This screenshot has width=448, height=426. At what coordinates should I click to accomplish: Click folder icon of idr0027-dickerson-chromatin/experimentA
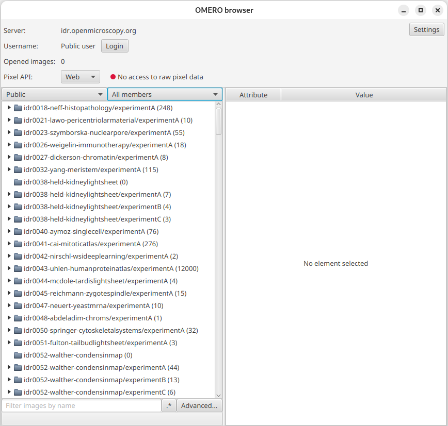coord(18,158)
